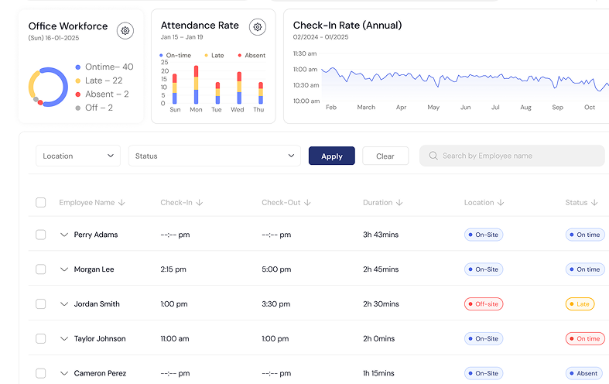The width and height of the screenshot is (609, 384).
Task: Click the Apply button
Action: (x=332, y=156)
